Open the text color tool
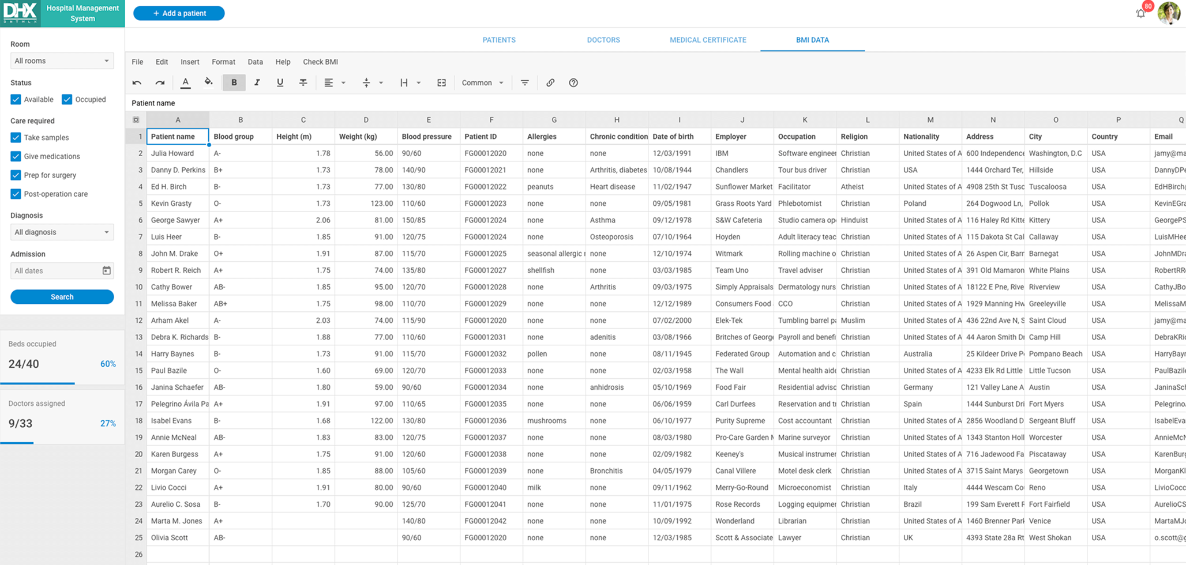This screenshot has width=1186, height=565. [185, 82]
